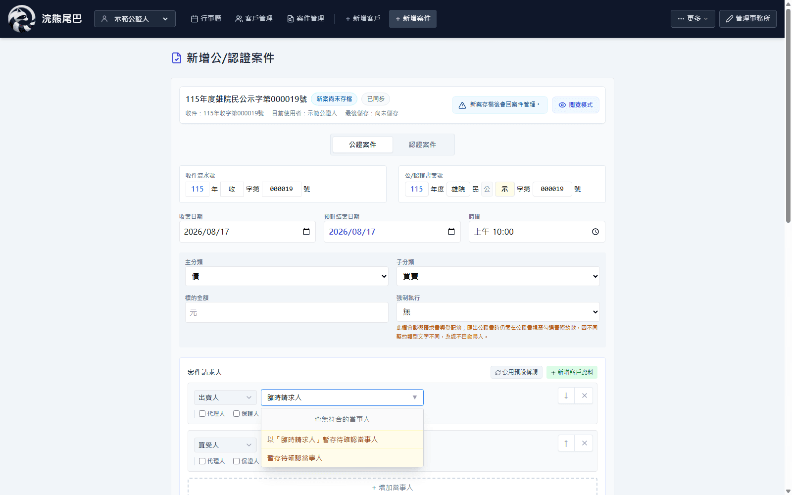Toggle 代理人 checkbox in 出賣人 row
Viewport: 792px width, 495px height.
[x=202, y=414]
